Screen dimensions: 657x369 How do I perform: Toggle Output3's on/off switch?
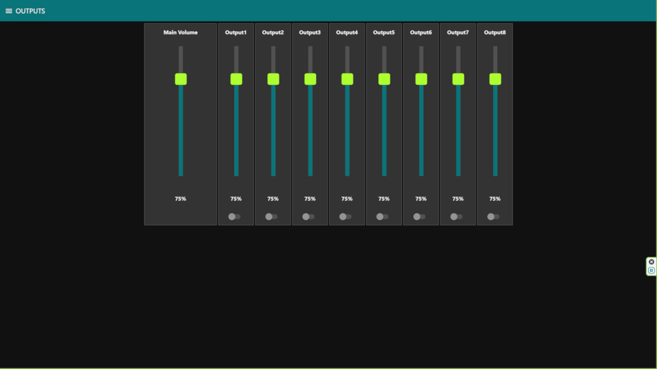click(x=309, y=216)
